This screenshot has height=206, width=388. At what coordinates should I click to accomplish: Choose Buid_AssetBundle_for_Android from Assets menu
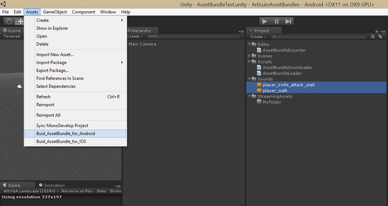66,133
